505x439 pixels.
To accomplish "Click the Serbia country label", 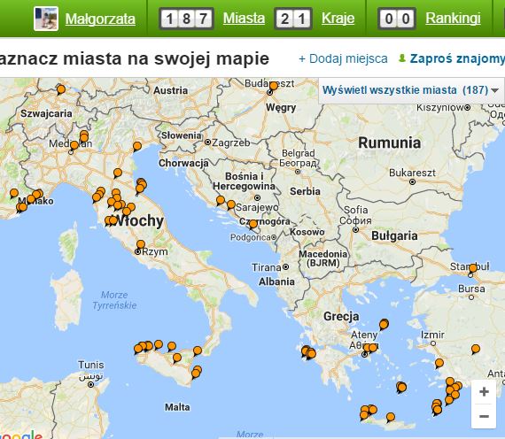I will [x=305, y=191].
